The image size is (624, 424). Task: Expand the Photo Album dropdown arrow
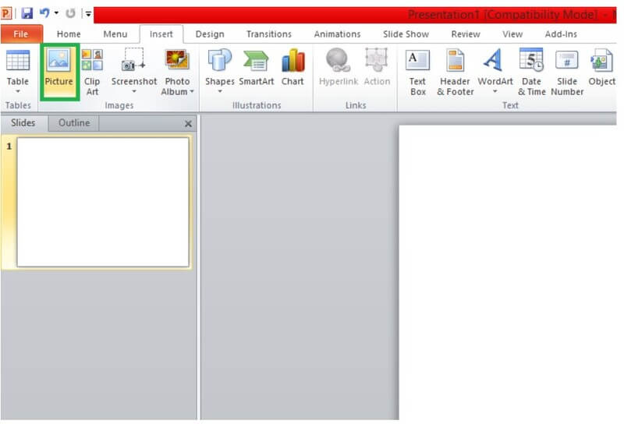pyautogui.click(x=192, y=91)
